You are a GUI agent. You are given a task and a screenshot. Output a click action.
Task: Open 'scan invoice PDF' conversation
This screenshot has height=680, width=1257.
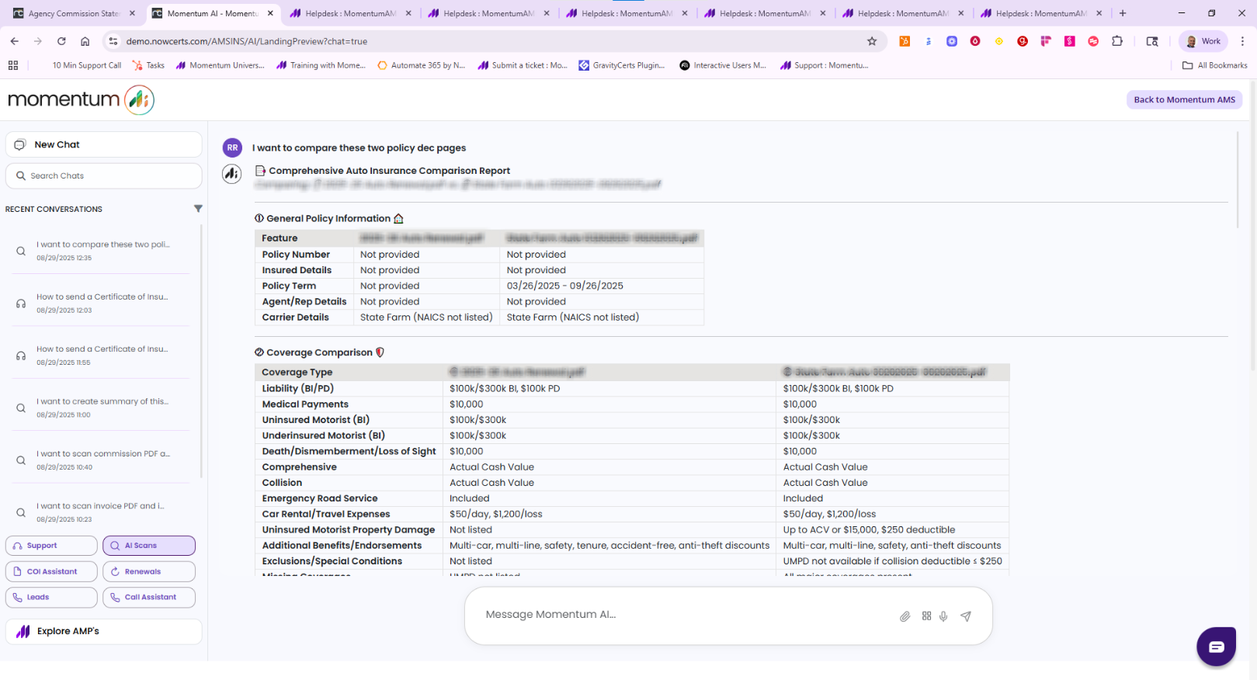tap(102, 512)
